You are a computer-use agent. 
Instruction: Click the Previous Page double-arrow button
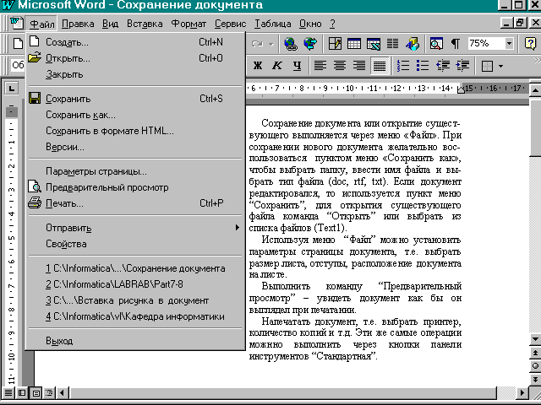535,353
